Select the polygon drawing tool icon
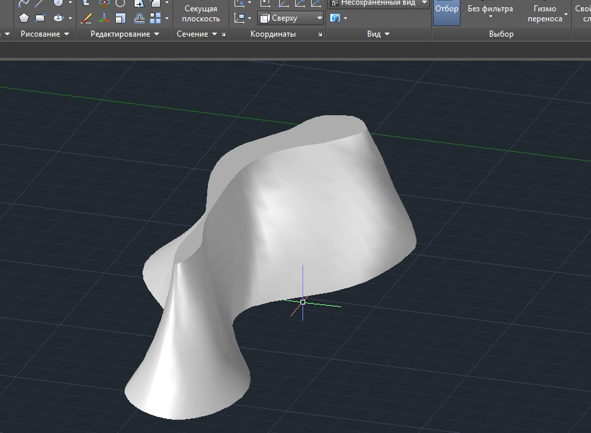Viewport: 591px width, 433px height. 24,18
